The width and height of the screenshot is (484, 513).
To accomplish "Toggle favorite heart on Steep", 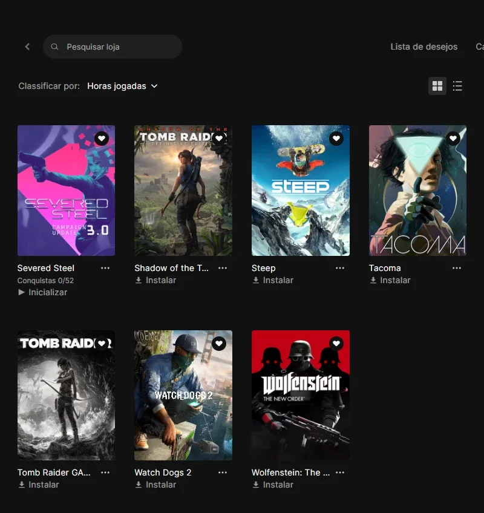I will click(336, 139).
